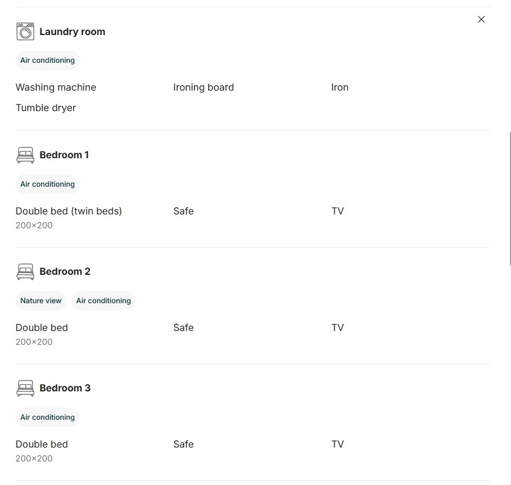Click the Nature view tag in Bedroom 2
This screenshot has height=485, width=511.
[x=40, y=301]
